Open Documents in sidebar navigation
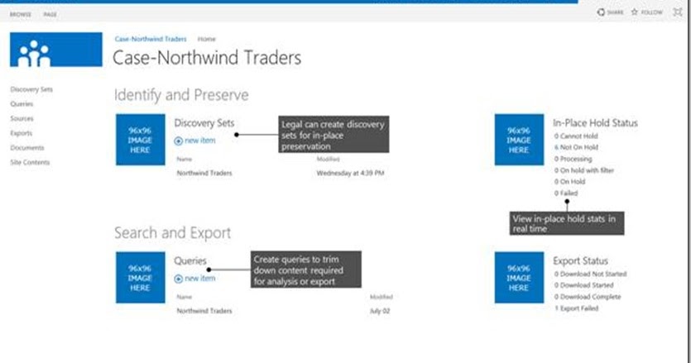Image resolution: width=691 pixels, height=363 pixels. [x=26, y=147]
